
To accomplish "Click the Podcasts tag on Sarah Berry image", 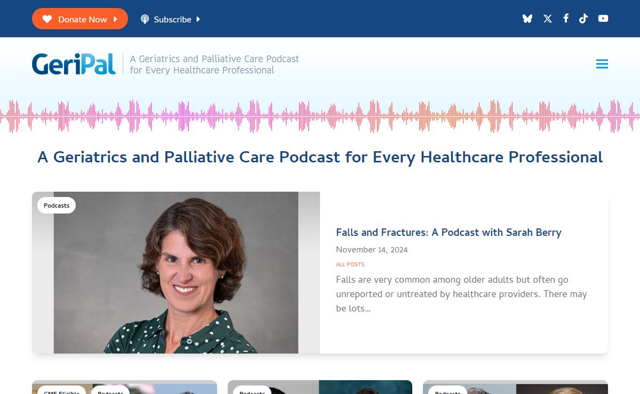I will tap(57, 206).
